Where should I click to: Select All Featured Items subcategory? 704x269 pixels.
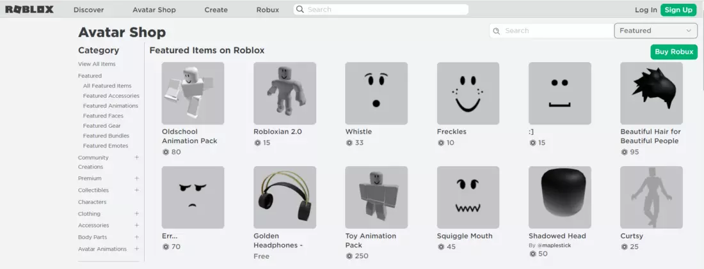point(108,86)
